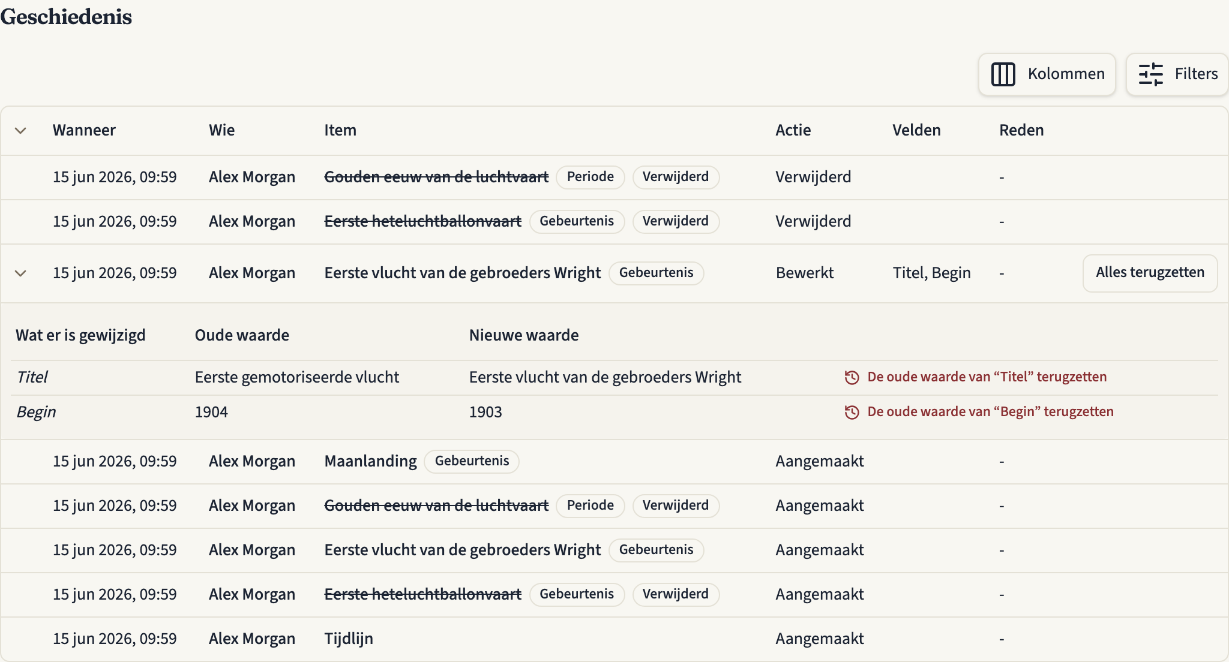Image resolution: width=1229 pixels, height=662 pixels.
Task: Click the Wie column header
Action: pos(221,130)
